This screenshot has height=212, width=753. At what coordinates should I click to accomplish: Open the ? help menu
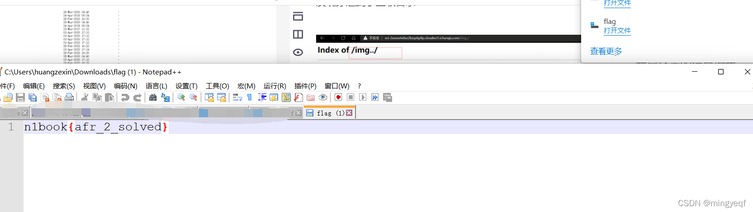point(360,86)
